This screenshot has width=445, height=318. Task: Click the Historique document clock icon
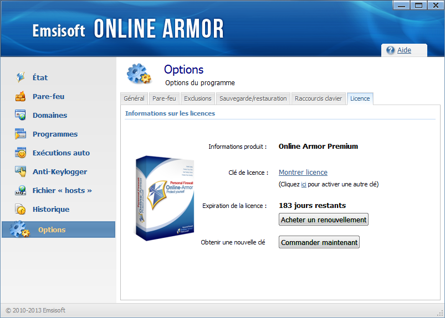point(21,209)
